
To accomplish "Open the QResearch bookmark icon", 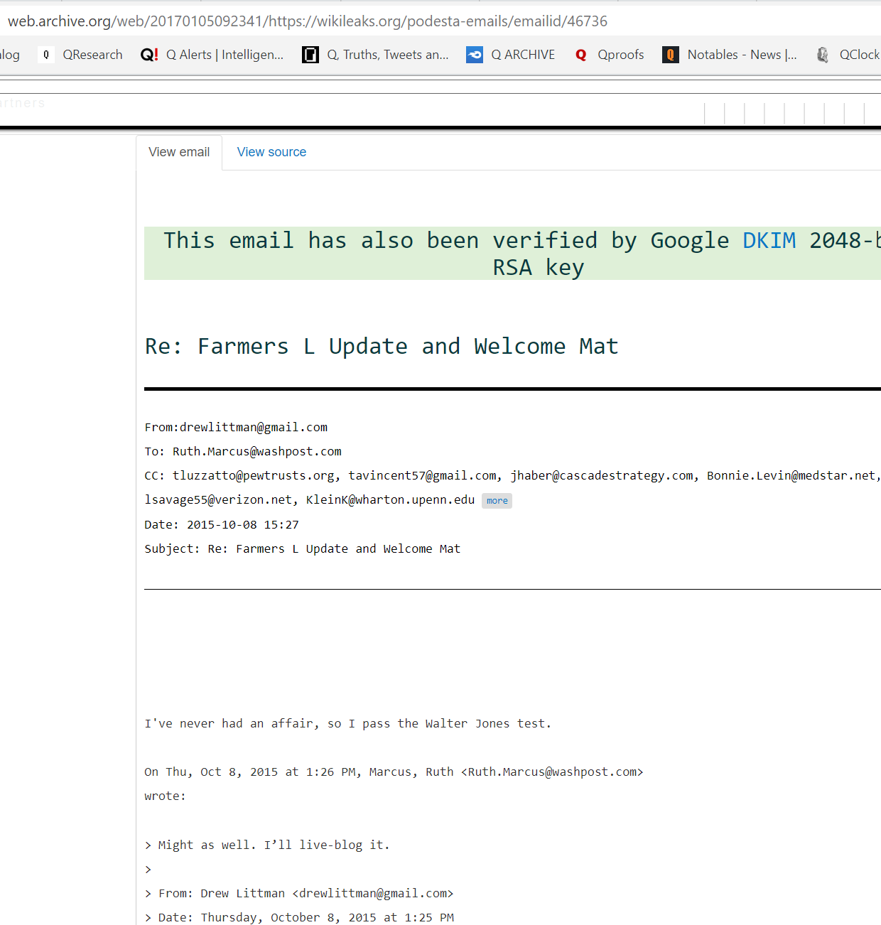I will click(x=46, y=55).
